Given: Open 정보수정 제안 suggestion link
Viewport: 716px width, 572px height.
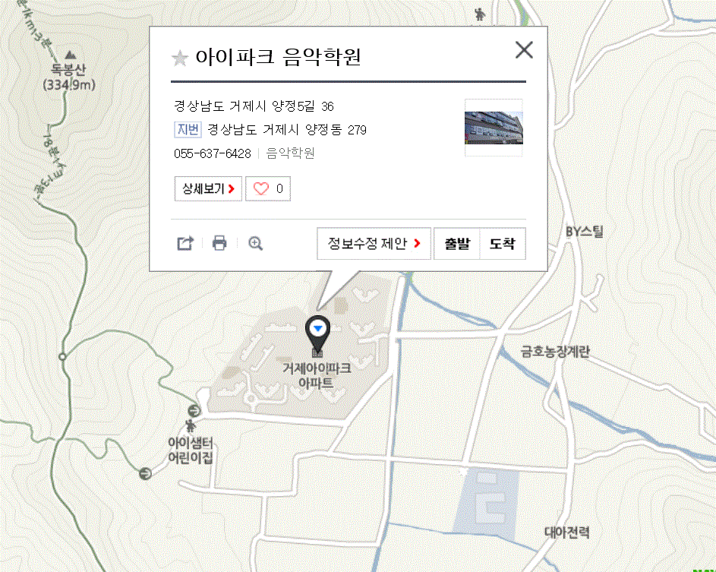Looking at the screenshot, I should click(374, 244).
